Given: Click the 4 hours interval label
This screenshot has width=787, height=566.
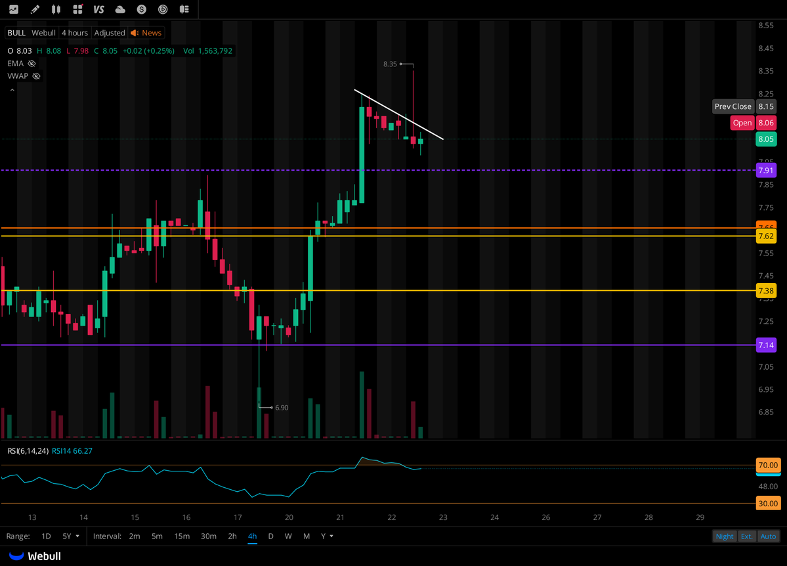Looking at the screenshot, I should click(x=75, y=33).
